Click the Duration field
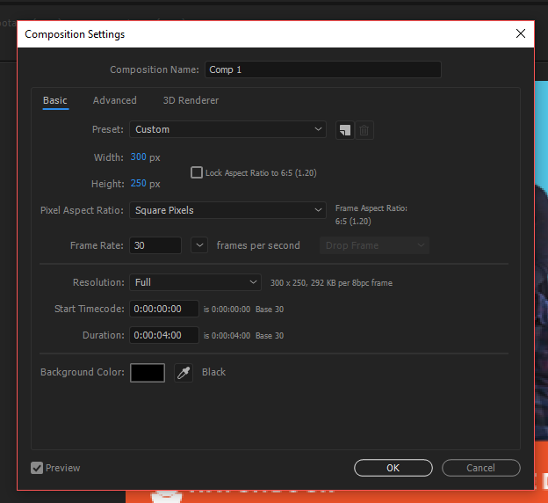This screenshot has height=503, width=548. (x=164, y=335)
